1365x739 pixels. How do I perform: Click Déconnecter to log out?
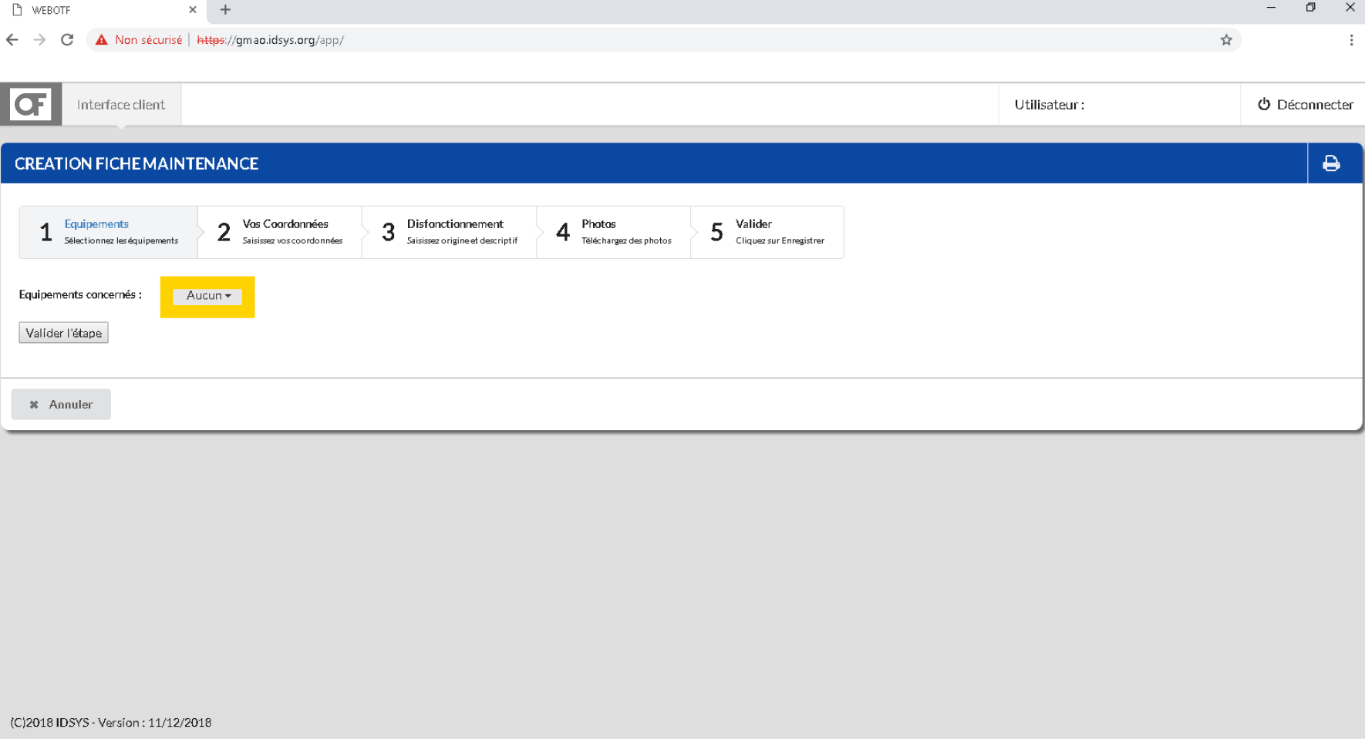click(1305, 105)
